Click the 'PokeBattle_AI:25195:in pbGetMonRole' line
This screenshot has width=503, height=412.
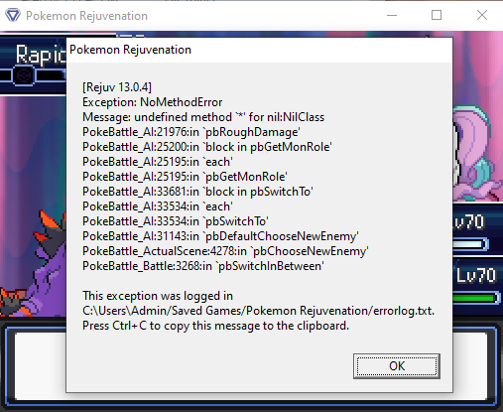point(185,177)
